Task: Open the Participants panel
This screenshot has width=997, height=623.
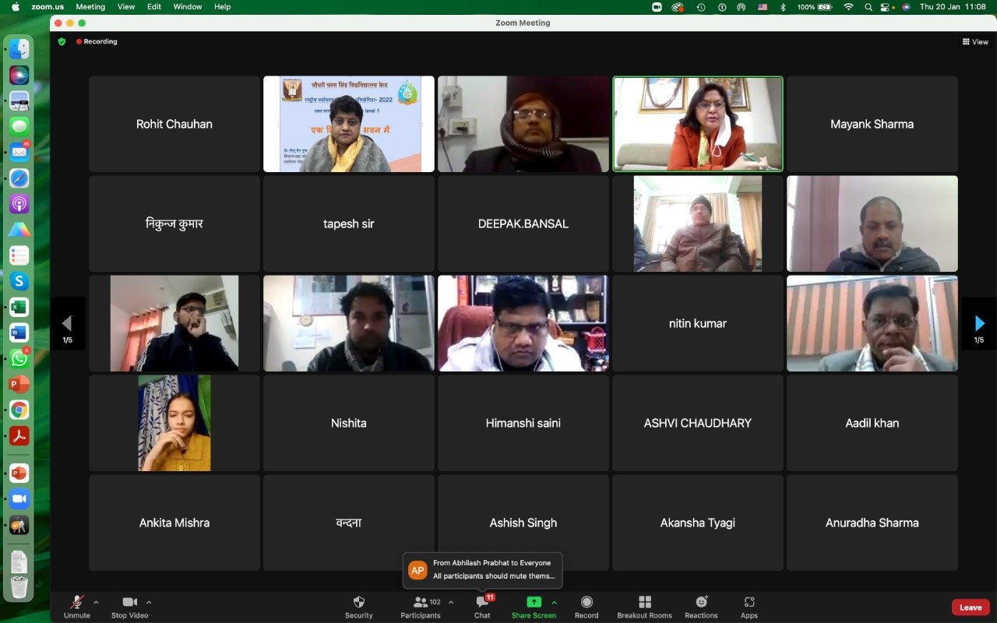Action: point(421,603)
